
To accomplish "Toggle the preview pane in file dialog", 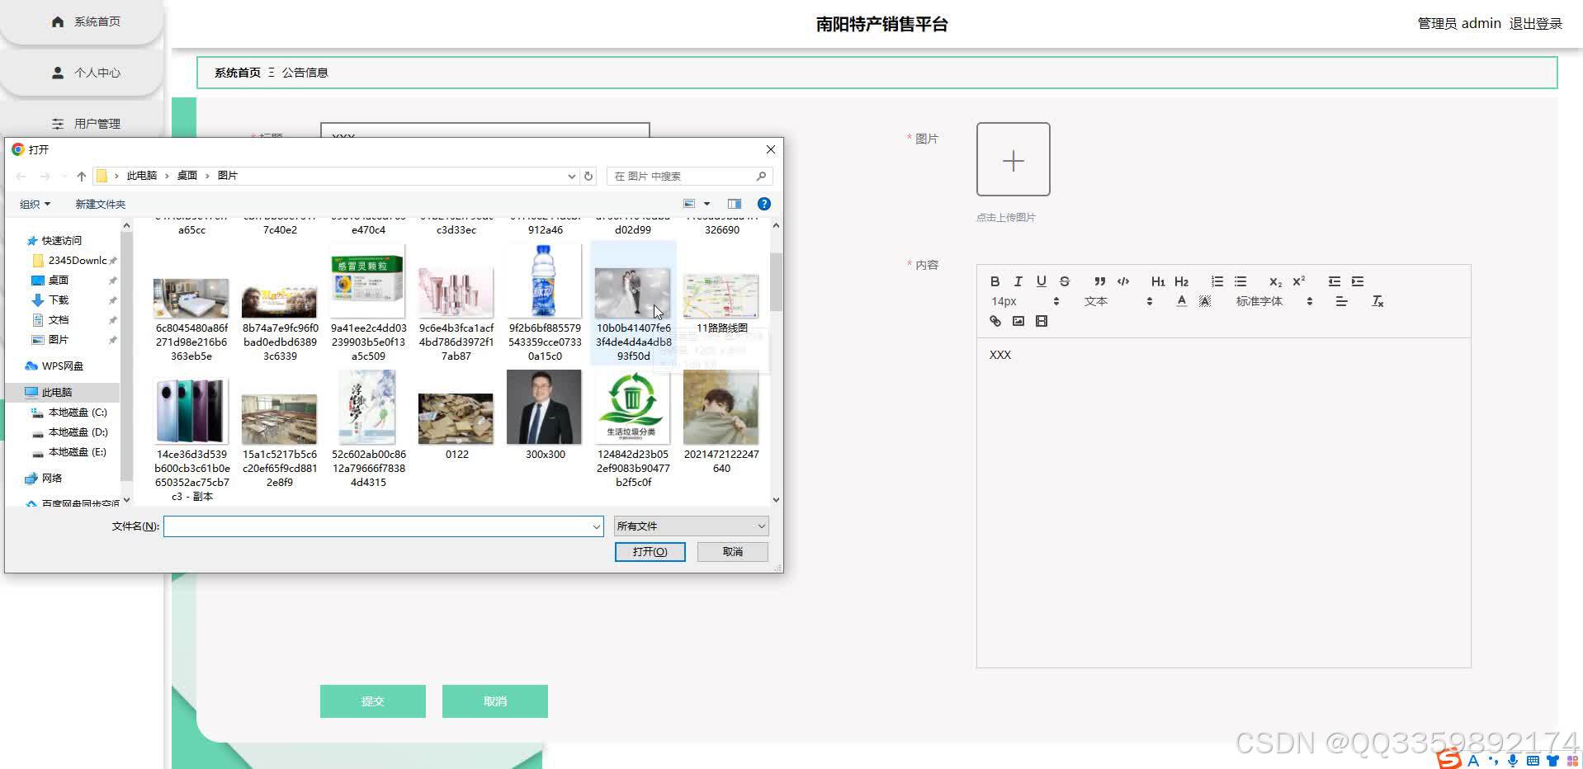I will pyautogui.click(x=735, y=204).
